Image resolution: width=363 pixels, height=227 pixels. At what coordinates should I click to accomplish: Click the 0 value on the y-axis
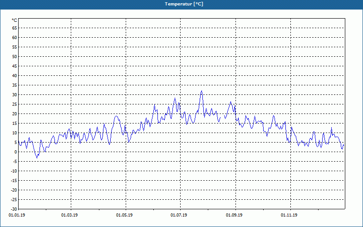15,152
